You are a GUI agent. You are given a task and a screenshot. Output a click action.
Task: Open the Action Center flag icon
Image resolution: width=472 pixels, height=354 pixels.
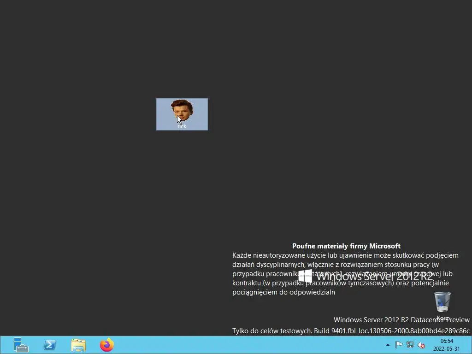[399, 345]
